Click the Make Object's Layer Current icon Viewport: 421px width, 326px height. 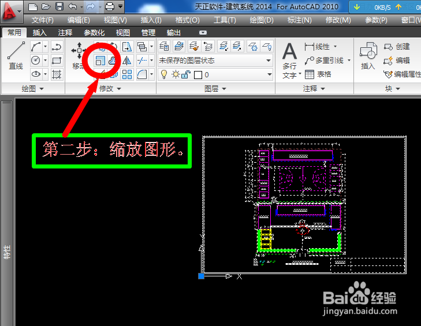(x=179, y=46)
